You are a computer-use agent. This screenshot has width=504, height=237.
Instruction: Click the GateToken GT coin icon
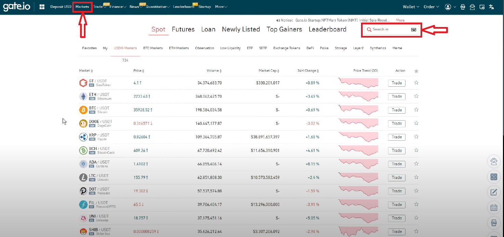(83, 83)
